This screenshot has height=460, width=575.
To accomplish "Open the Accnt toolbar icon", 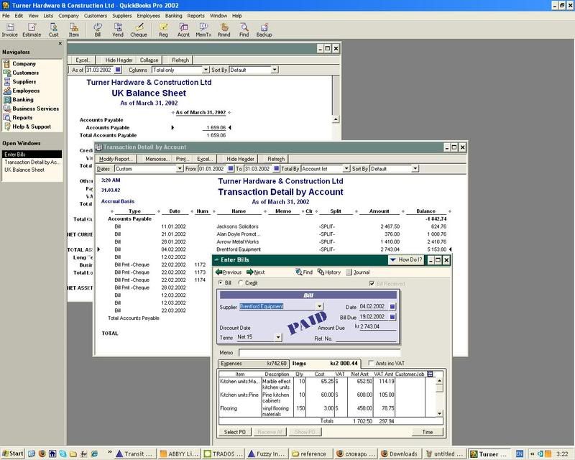I will coord(183,30).
